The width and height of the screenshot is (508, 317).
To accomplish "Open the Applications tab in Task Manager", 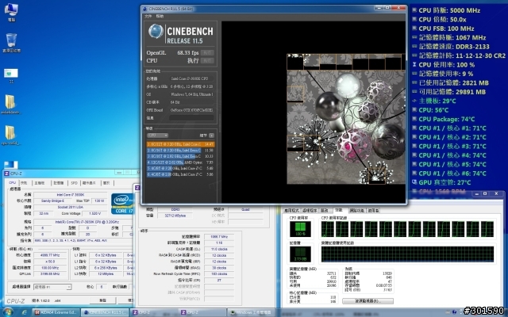I will pos(291,211).
